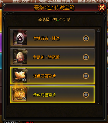Click the reward list scrollbar track

coord(98,67)
